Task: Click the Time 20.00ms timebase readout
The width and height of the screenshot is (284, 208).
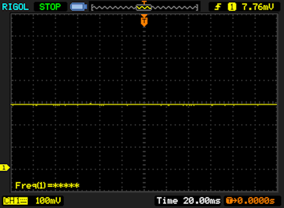Action: pos(189,201)
